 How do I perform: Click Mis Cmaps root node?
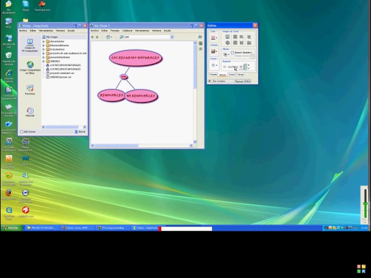point(50,37)
